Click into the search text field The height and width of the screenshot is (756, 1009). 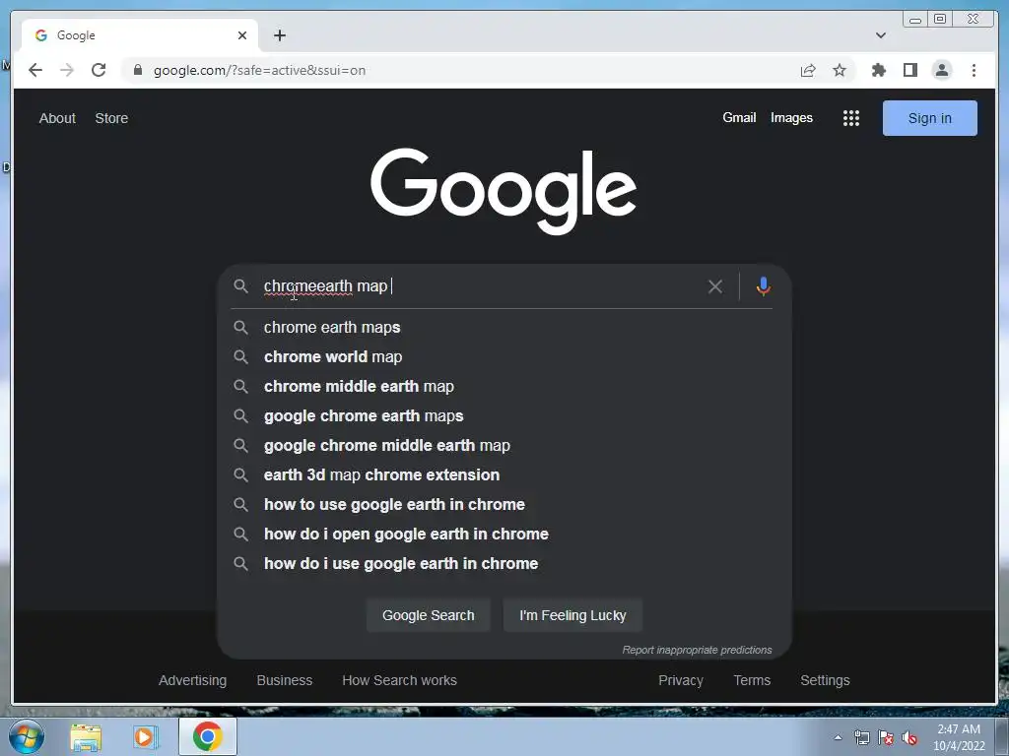(481, 286)
